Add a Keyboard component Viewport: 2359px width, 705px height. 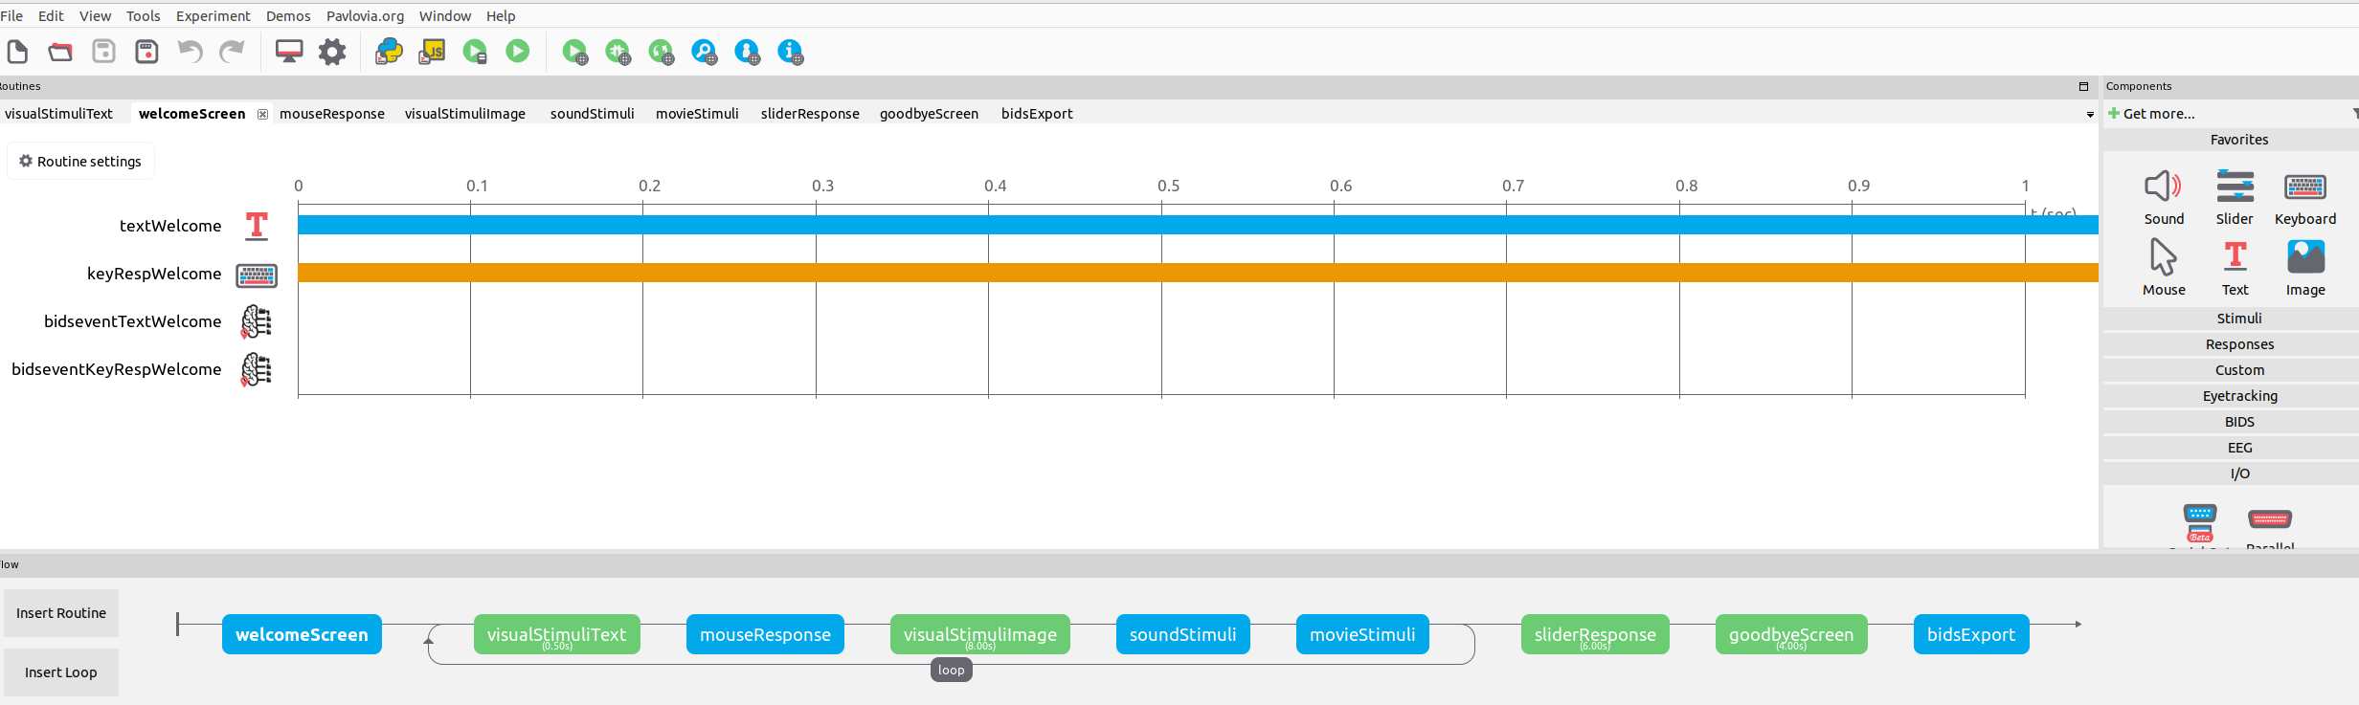pos(2305,197)
